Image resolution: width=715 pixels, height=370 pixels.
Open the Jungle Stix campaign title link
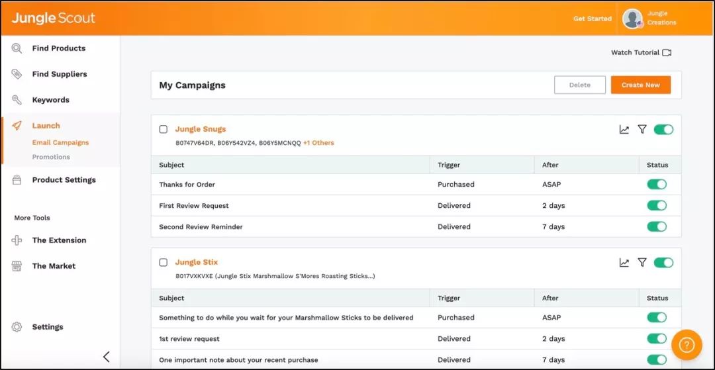click(x=196, y=263)
